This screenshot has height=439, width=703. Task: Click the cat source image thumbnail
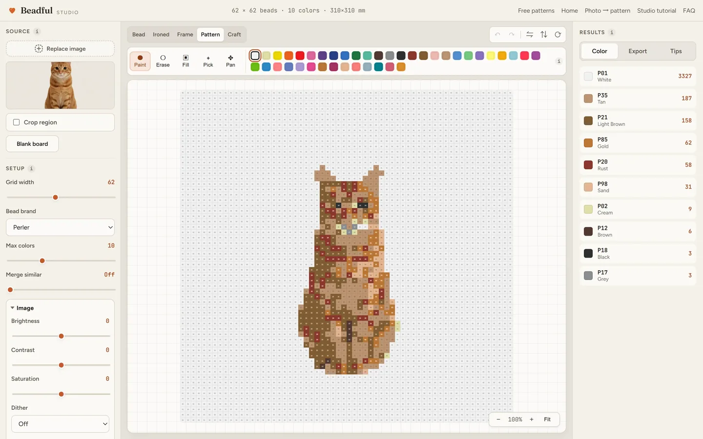pyautogui.click(x=61, y=85)
